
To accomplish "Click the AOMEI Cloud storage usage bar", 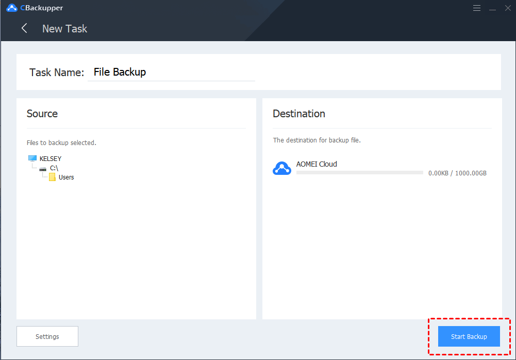I will 360,173.
